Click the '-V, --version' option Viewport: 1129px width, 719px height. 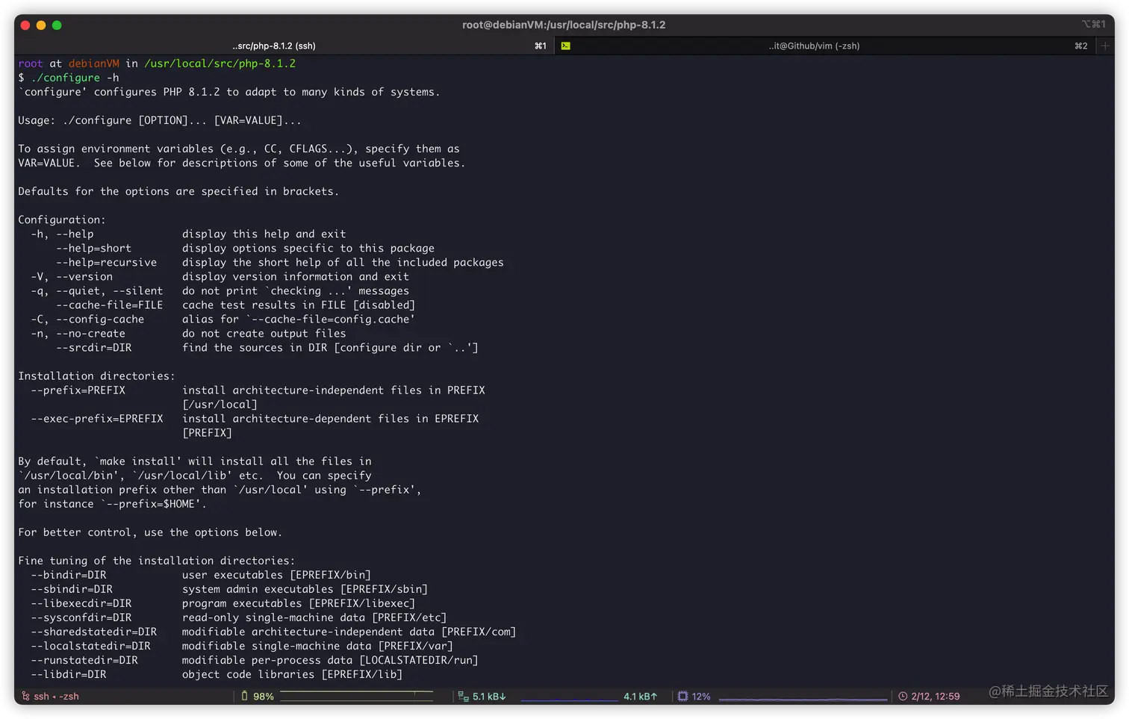click(72, 276)
